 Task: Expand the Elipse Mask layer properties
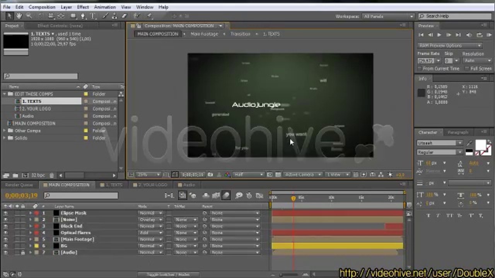31,213
